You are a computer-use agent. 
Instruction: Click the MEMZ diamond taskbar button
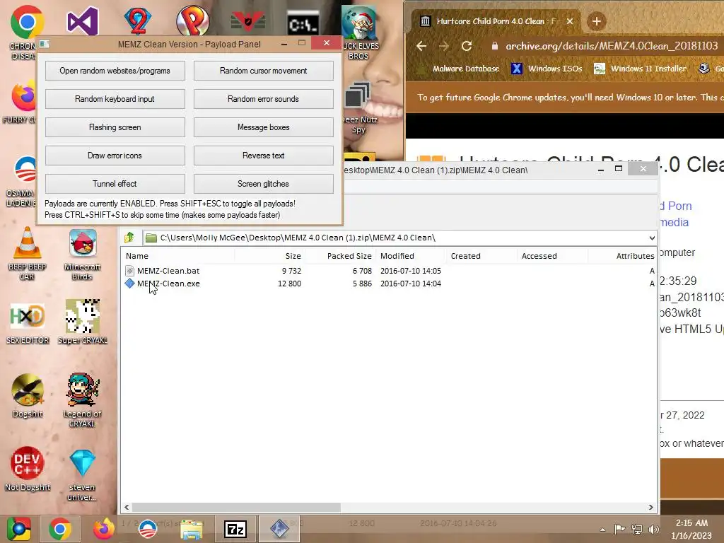[279, 529]
